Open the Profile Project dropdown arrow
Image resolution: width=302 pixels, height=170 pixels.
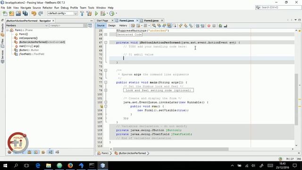coord(117,13)
